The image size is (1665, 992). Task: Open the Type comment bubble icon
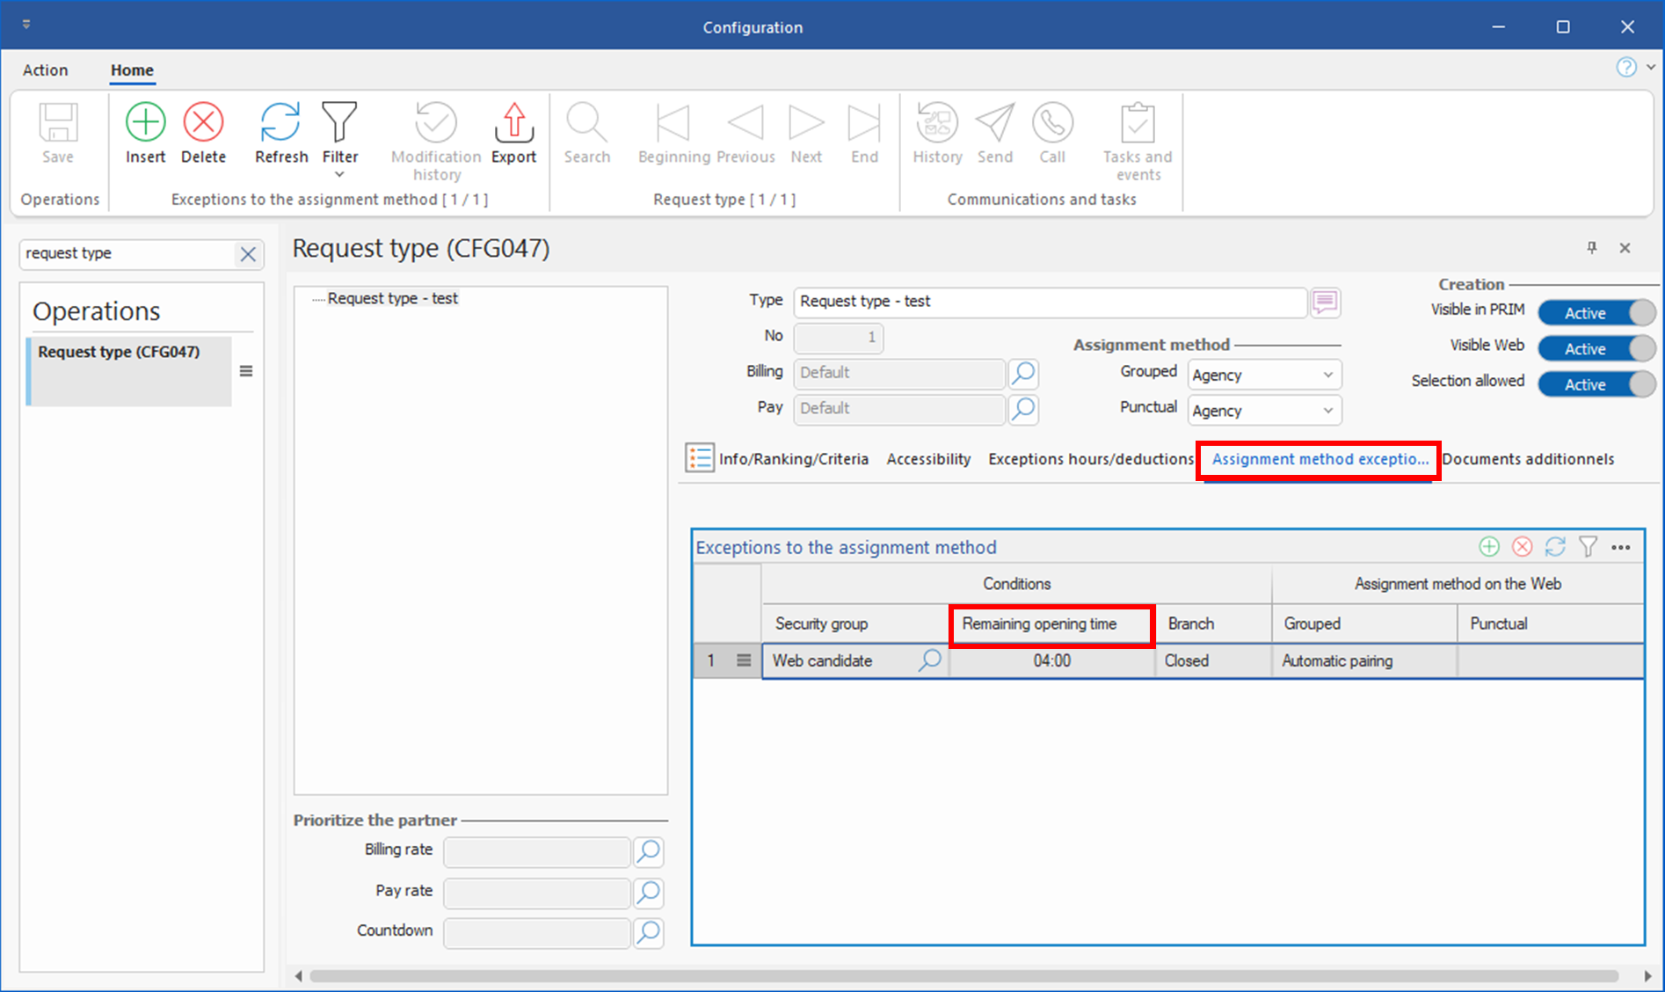[1325, 303]
